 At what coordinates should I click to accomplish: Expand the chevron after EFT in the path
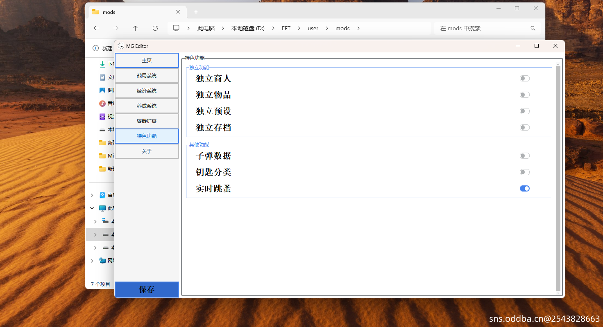click(x=299, y=28)
